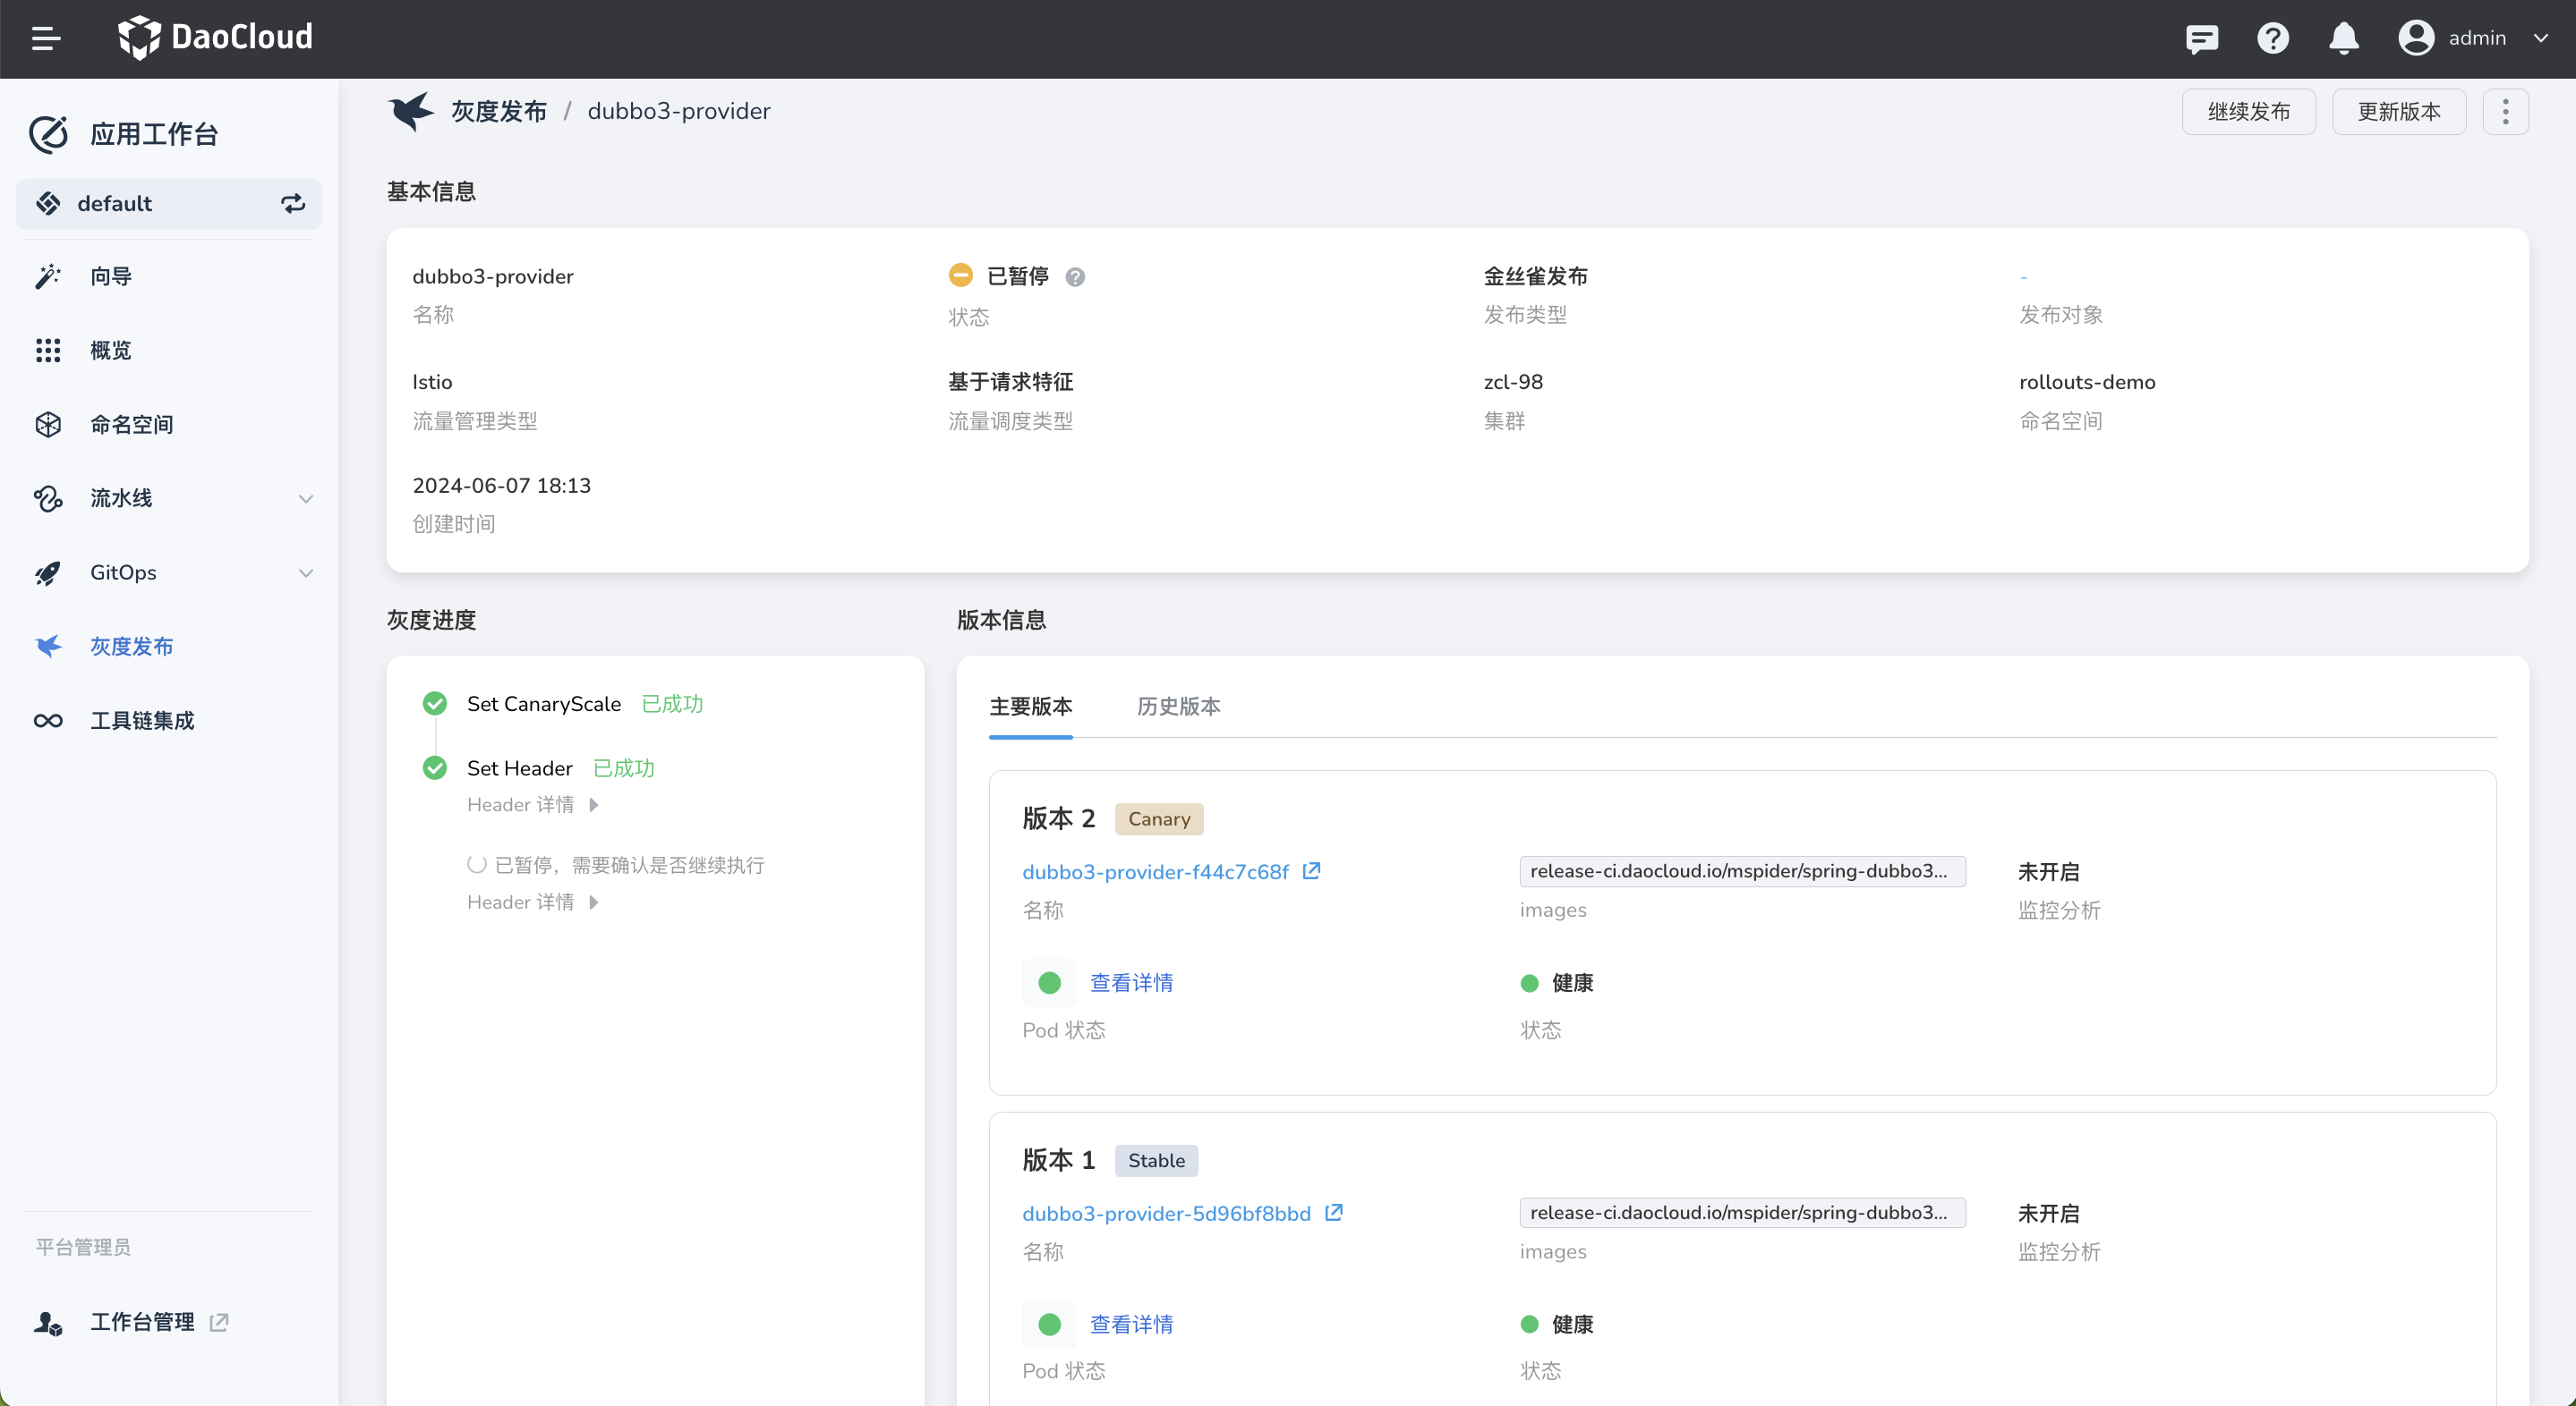Open external link icon for dubbo3-provider-5d96bf8bbd
Image resolution: width=2576 pixels, height=1406 pixels.
pos(1333,1212)
